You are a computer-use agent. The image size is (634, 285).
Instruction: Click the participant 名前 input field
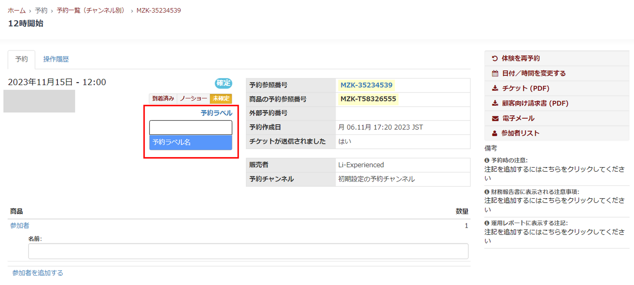(248, 251)
